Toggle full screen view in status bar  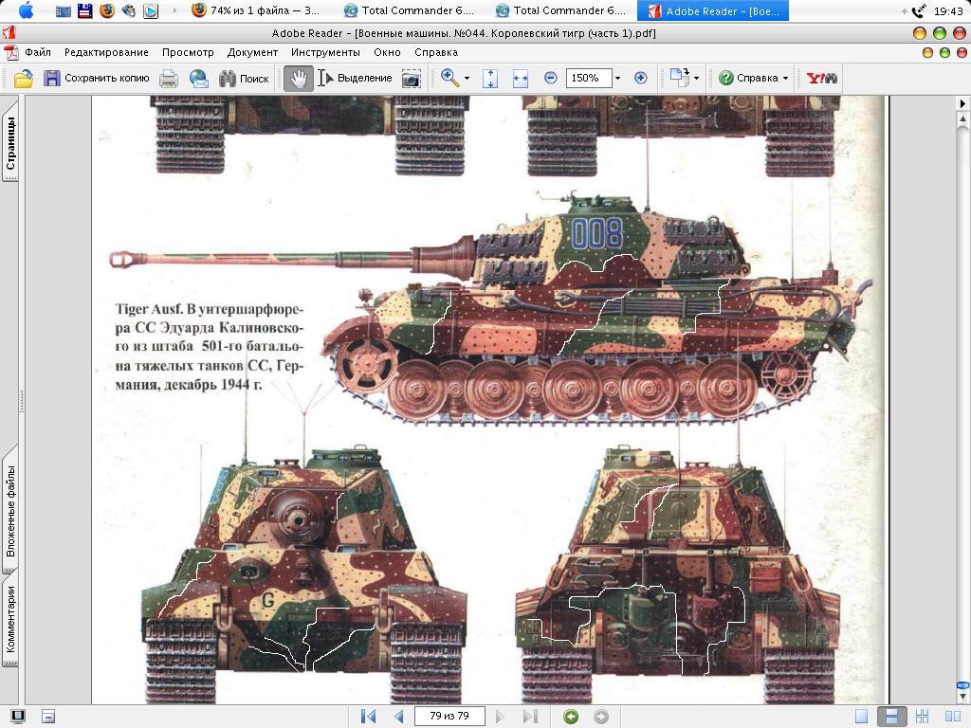(x=17, y=717)
